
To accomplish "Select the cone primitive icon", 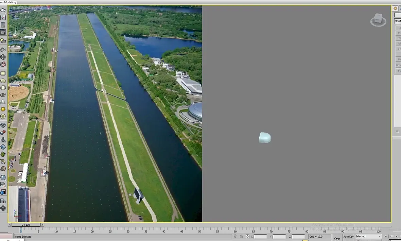I will (3, 102).
